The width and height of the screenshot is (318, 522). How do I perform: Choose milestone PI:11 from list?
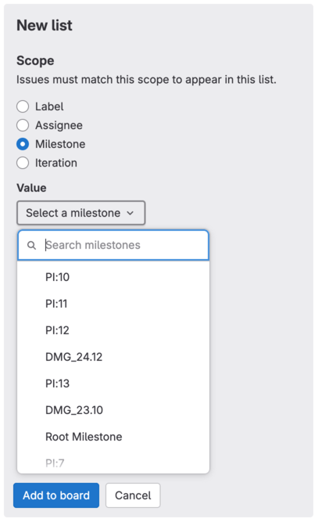click(113, 304)
